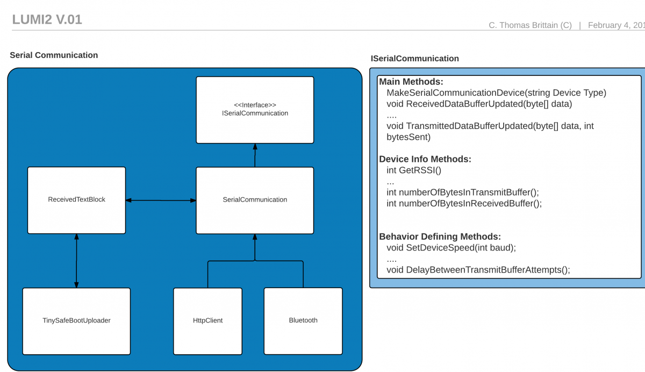Viewport: 645px width, 372px height.
Task: Click the TinySafeBootUploader box
Action: 76,321
